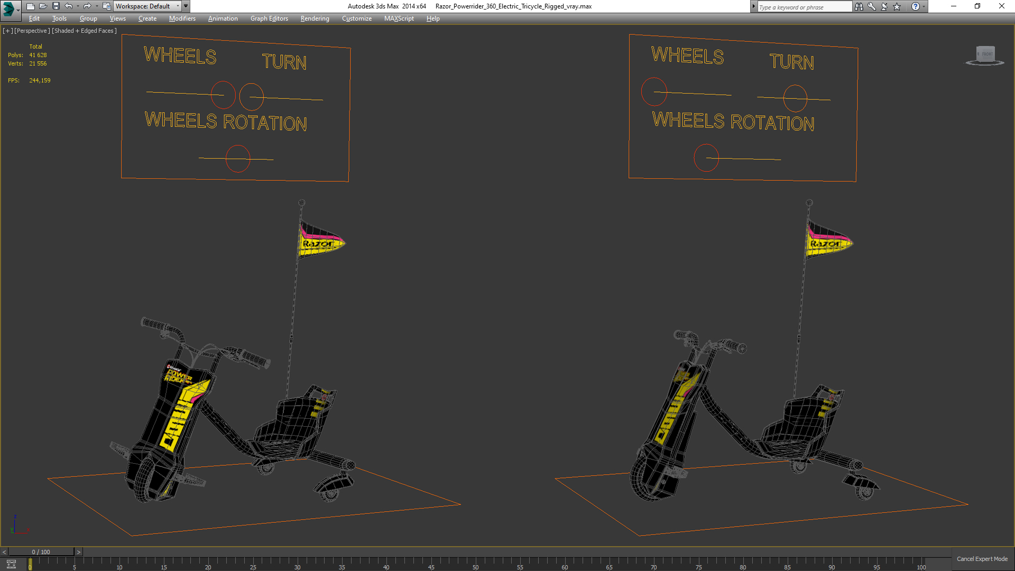1015x571 pixels.
Task: Open the Group menu
Action: point(88,19)
